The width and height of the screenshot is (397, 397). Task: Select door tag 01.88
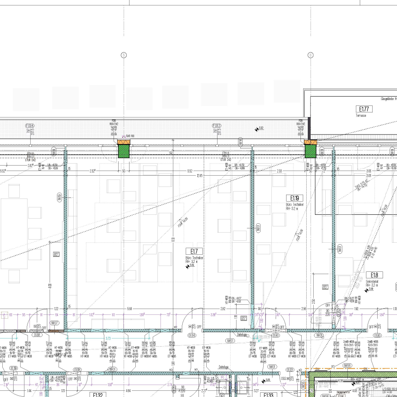[x=37, y=335]
